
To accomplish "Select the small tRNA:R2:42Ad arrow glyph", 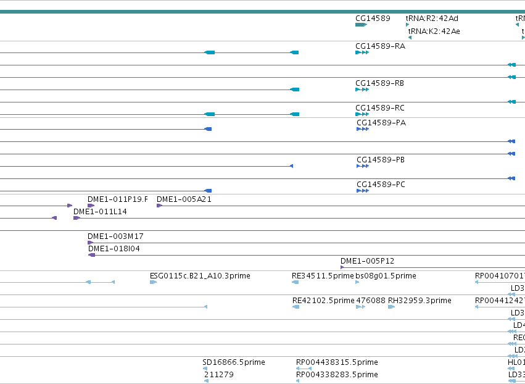I will click(408, 25).
